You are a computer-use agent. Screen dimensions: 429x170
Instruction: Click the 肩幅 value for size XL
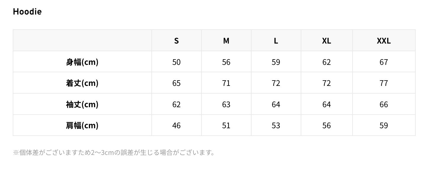[326, 125]
